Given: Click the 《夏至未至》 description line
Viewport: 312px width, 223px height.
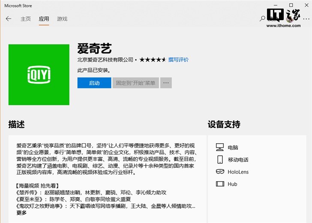Looking at the screenshot, I should coord(73,199).
